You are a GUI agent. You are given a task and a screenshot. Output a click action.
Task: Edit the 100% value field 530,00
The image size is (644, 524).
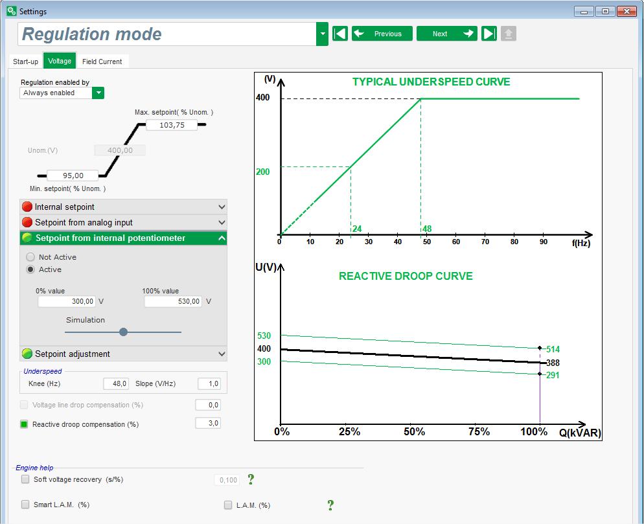click(x=173, y=301)
